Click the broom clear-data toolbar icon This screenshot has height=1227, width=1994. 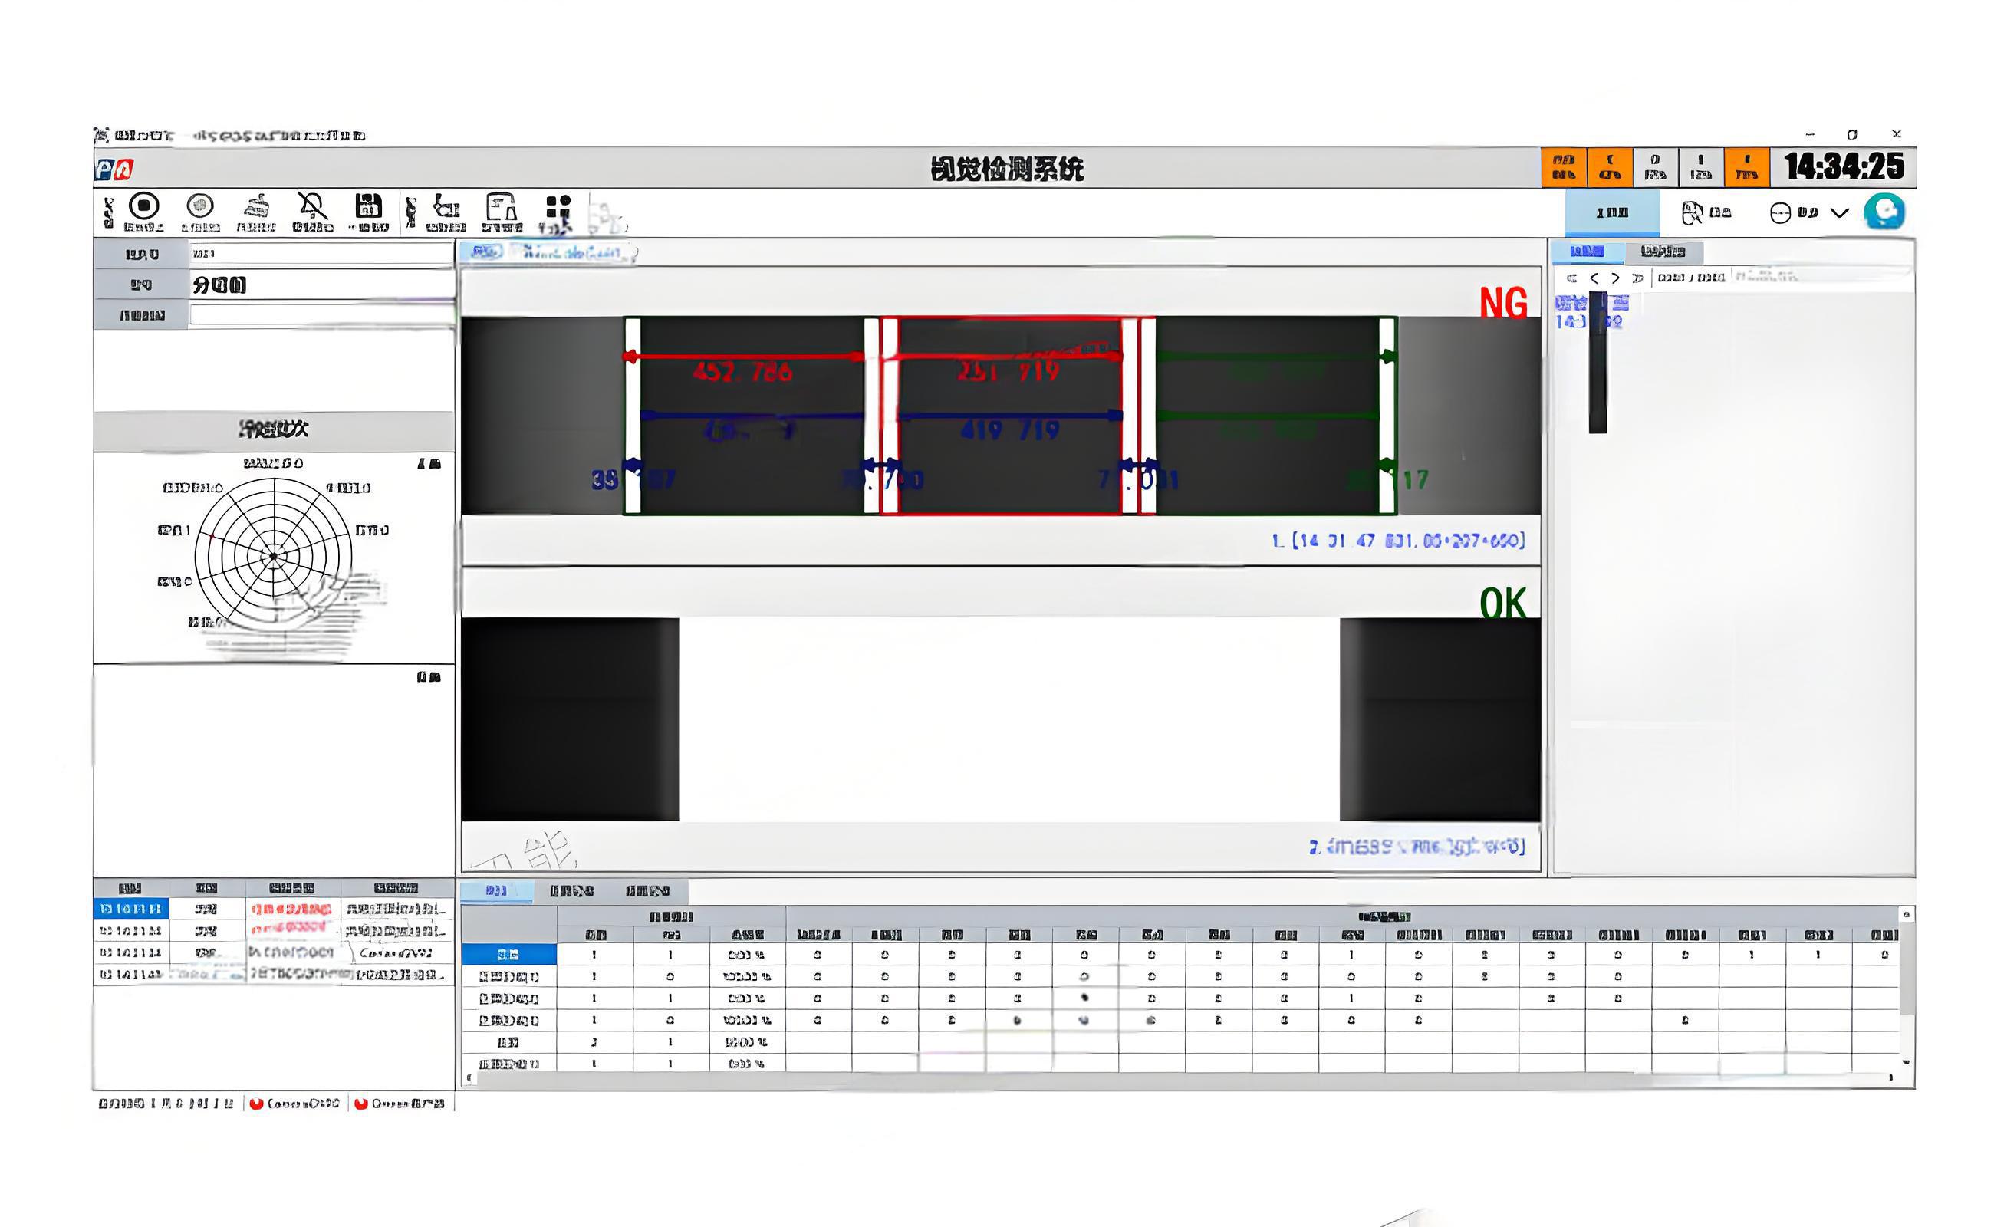(256, 207)
